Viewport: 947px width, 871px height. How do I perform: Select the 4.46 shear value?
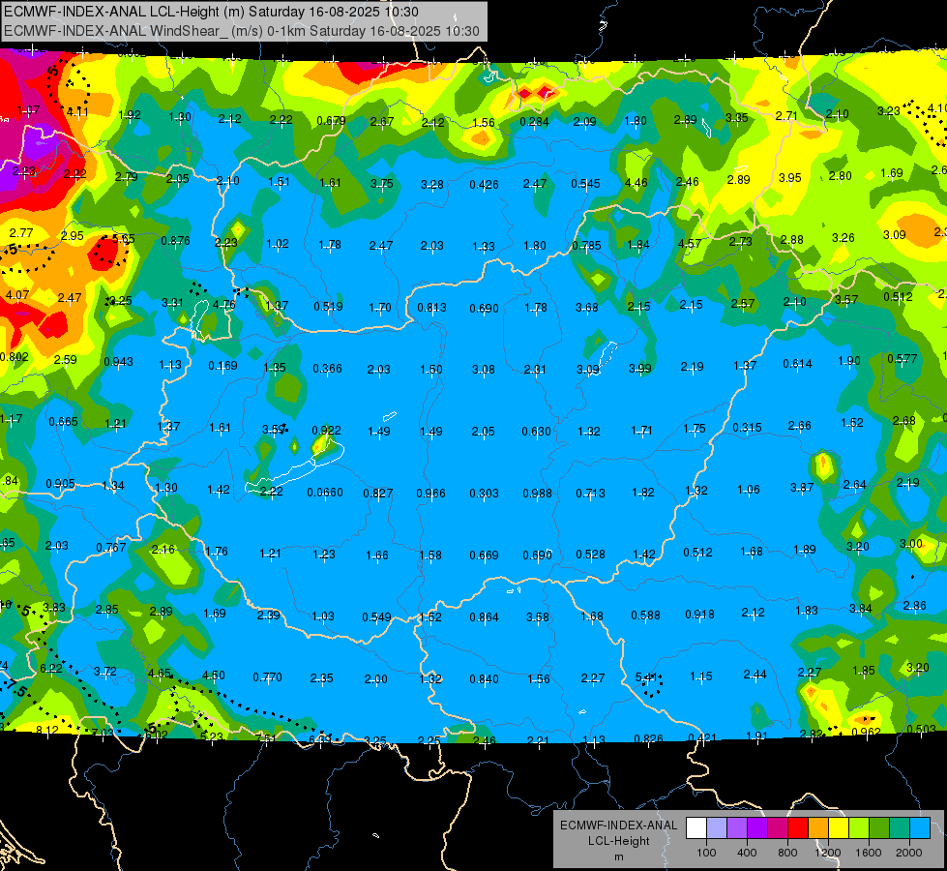coord(636,183)
